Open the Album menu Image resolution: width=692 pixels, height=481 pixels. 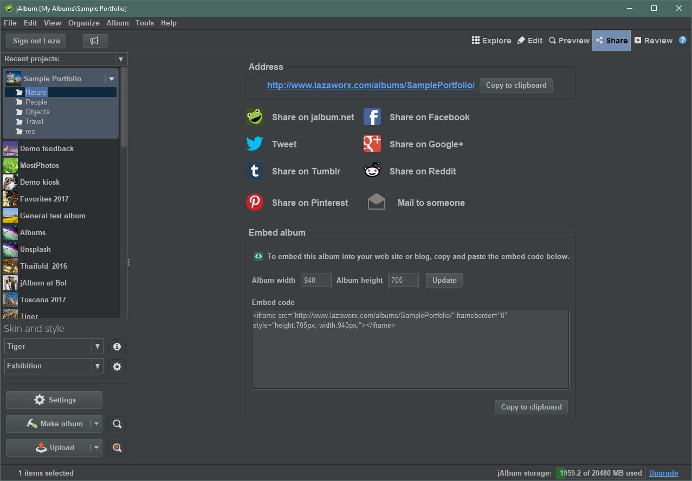click(118, 23)
